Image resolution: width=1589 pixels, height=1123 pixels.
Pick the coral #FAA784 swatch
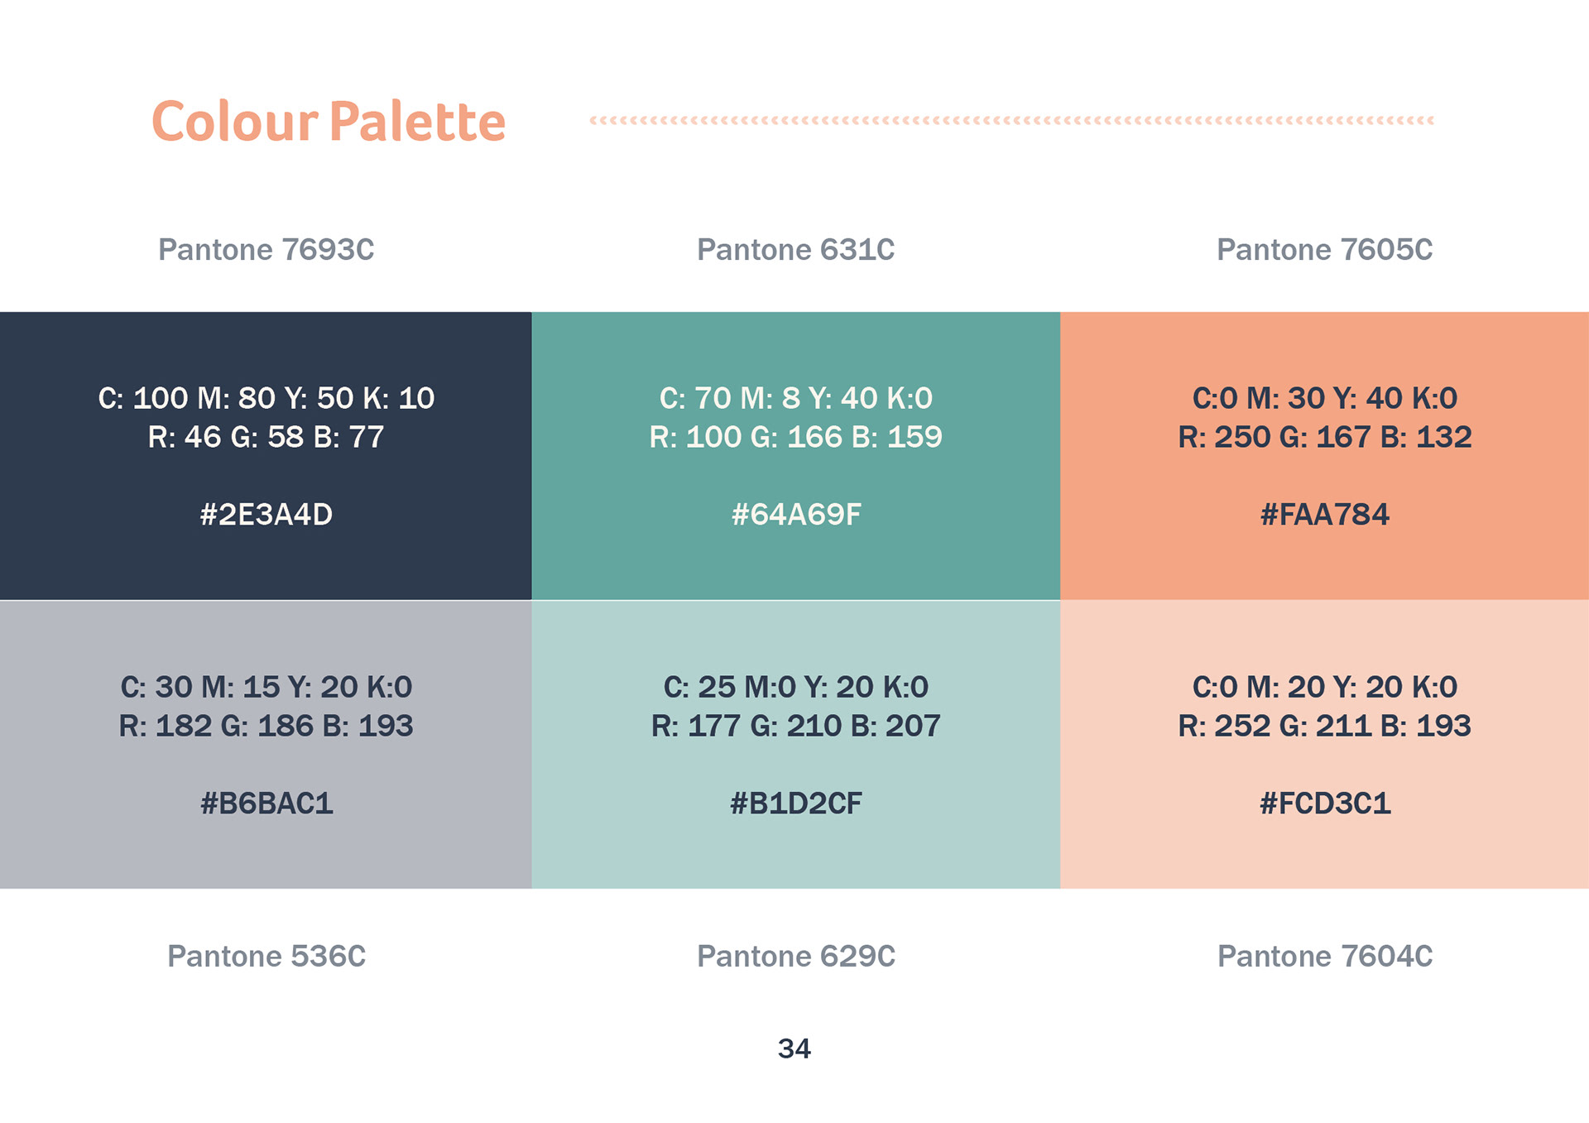(1324, 456)
